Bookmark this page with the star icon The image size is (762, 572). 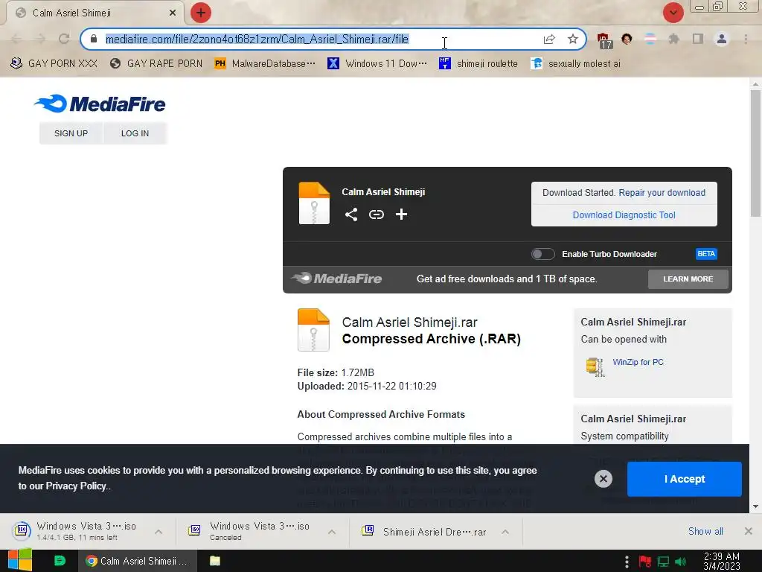pyautogui.click(x=573, y=39)
